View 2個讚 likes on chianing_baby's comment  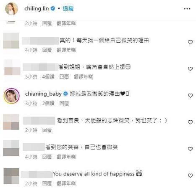48,104
